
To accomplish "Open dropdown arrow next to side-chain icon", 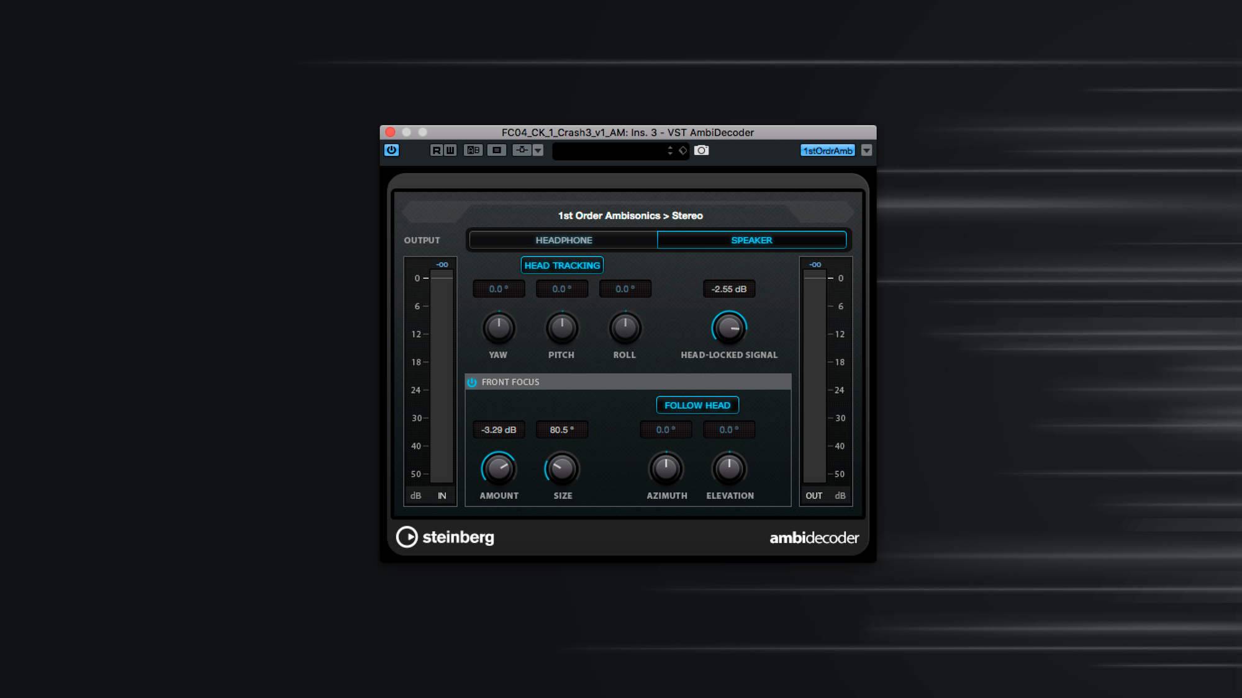I will [538, 150].
